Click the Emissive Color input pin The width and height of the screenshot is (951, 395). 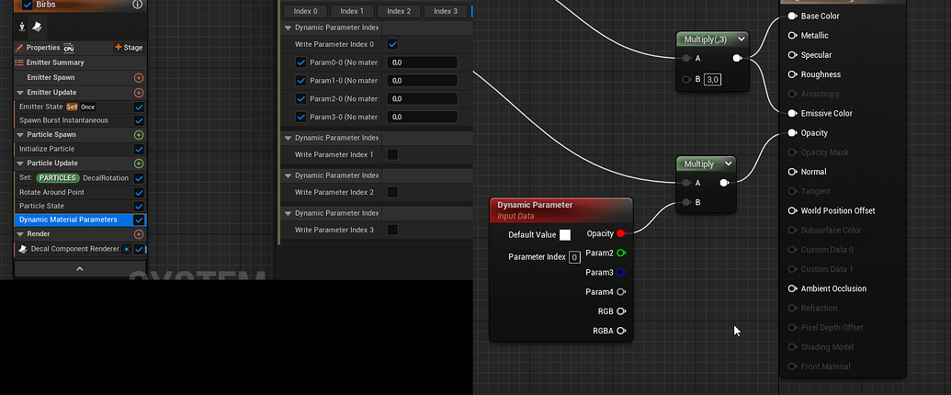pyautogui.click(x=792, y=114)
